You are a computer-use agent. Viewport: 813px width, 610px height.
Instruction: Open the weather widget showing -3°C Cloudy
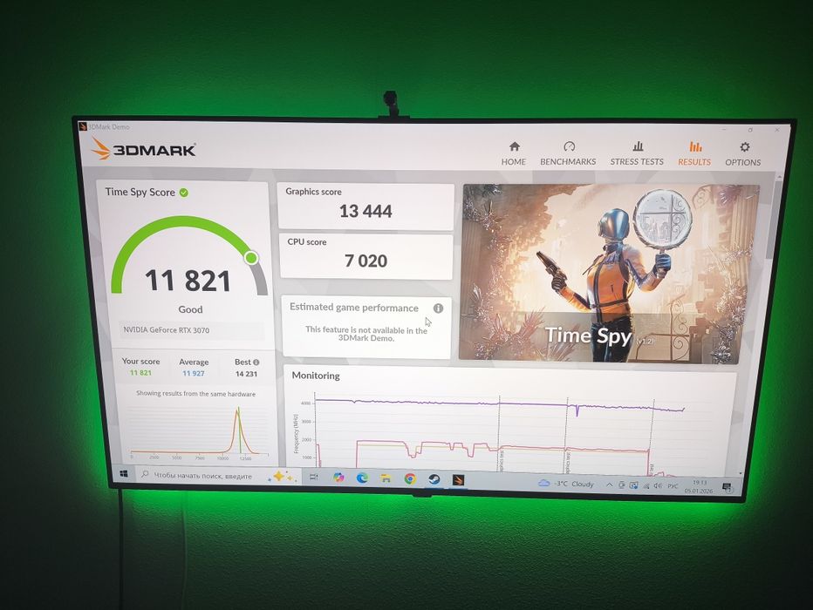click(566, 484)
